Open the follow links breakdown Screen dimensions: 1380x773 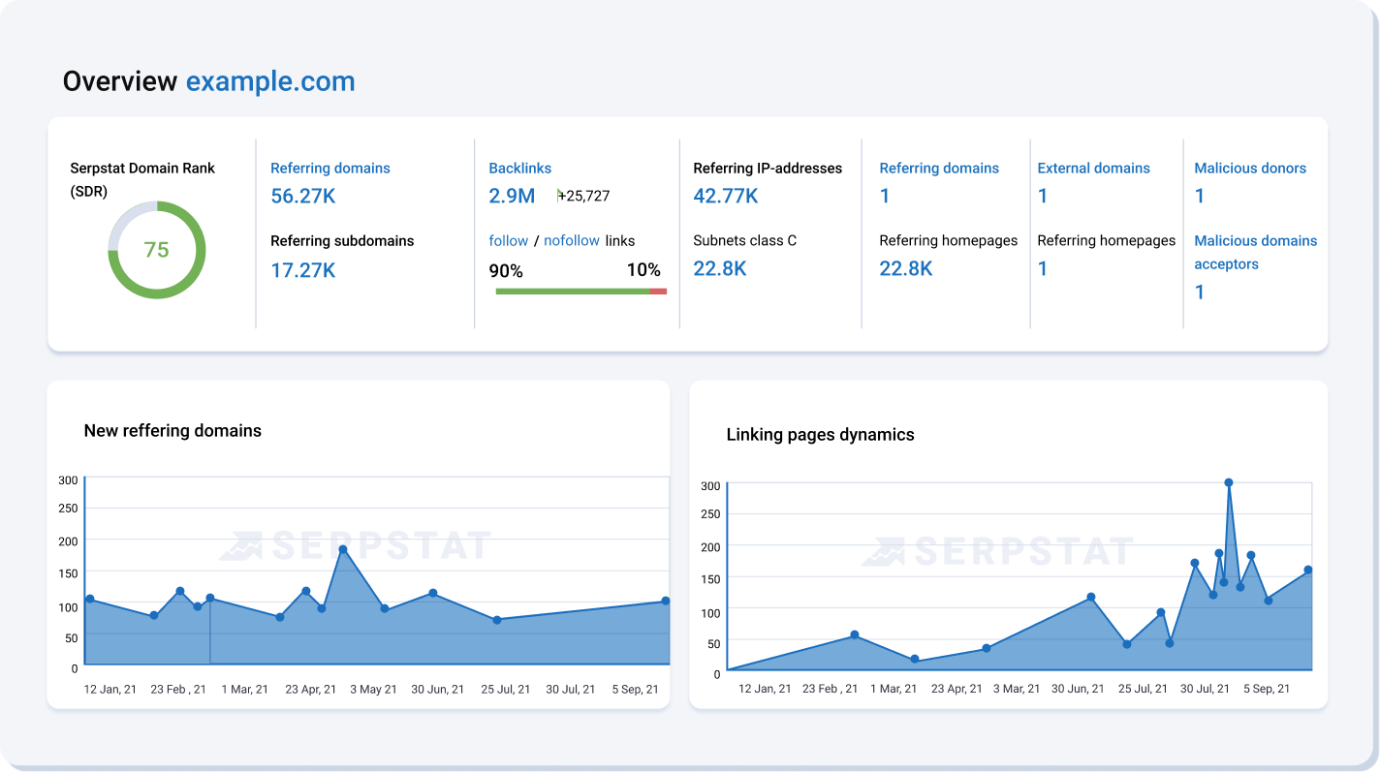pyautogui.click(x=508, y=240)
